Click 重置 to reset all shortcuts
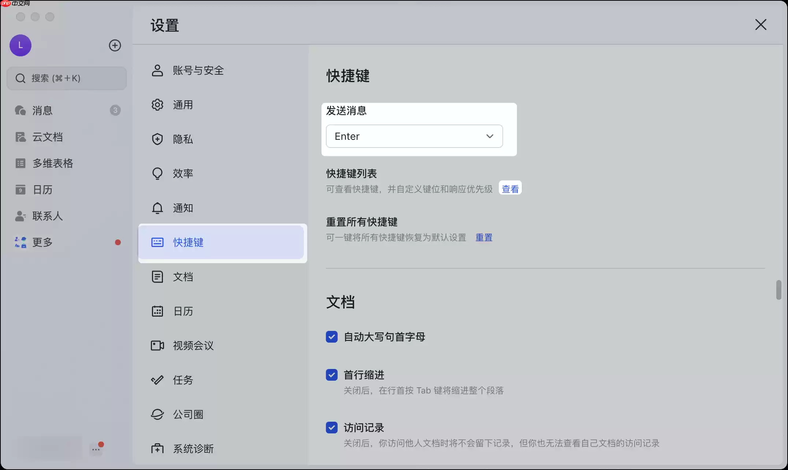Viewport: 788px width, 470px height. click(x=484, y=237)
